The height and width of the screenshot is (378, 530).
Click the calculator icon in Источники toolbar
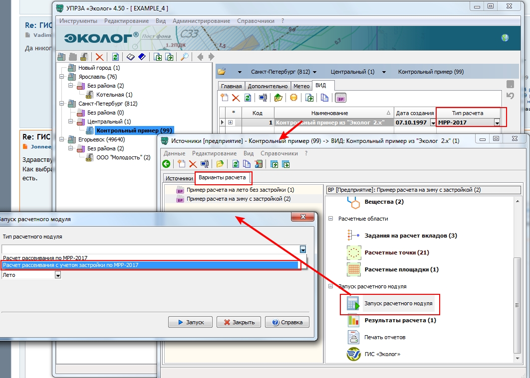coord(258,164)
